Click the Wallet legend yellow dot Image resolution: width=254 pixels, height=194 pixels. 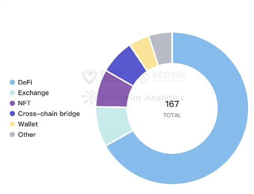[x=12, y=124]
